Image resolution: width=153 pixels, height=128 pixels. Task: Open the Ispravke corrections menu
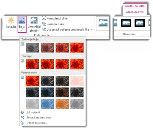pos(11,24)
